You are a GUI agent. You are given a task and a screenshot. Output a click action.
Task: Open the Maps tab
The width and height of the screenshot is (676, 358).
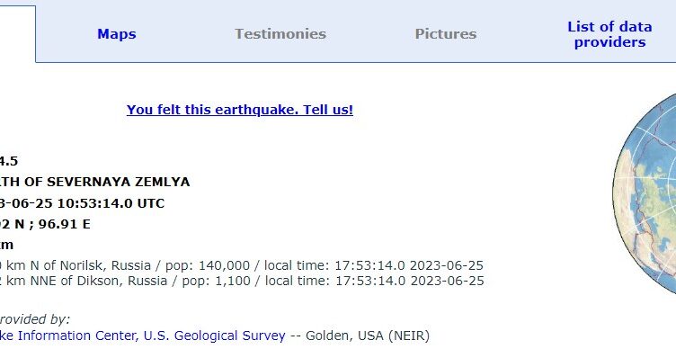tap(116, 34)
